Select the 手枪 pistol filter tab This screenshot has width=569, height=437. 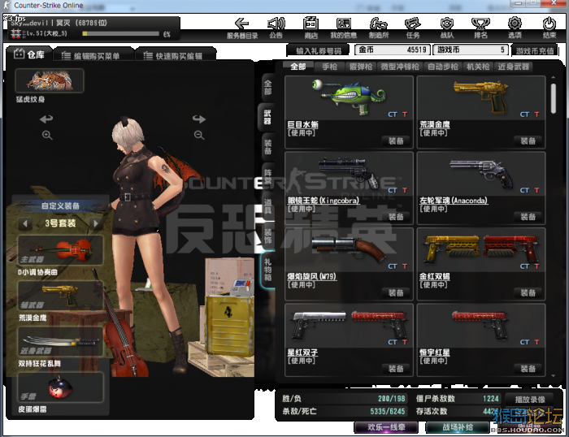point(329,67)
